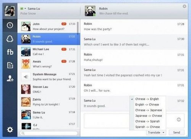Open Robin's selected conversation
Viewport: 191px width, 139px height.
(x=49, y=39)
